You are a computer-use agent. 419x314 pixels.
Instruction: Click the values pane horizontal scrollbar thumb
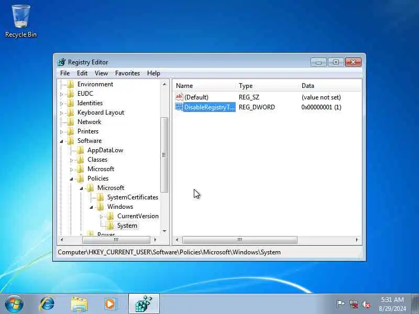pyautogui.click(x=240, y=240)
